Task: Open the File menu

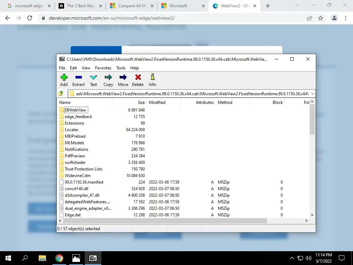Action: click(62, 68)
